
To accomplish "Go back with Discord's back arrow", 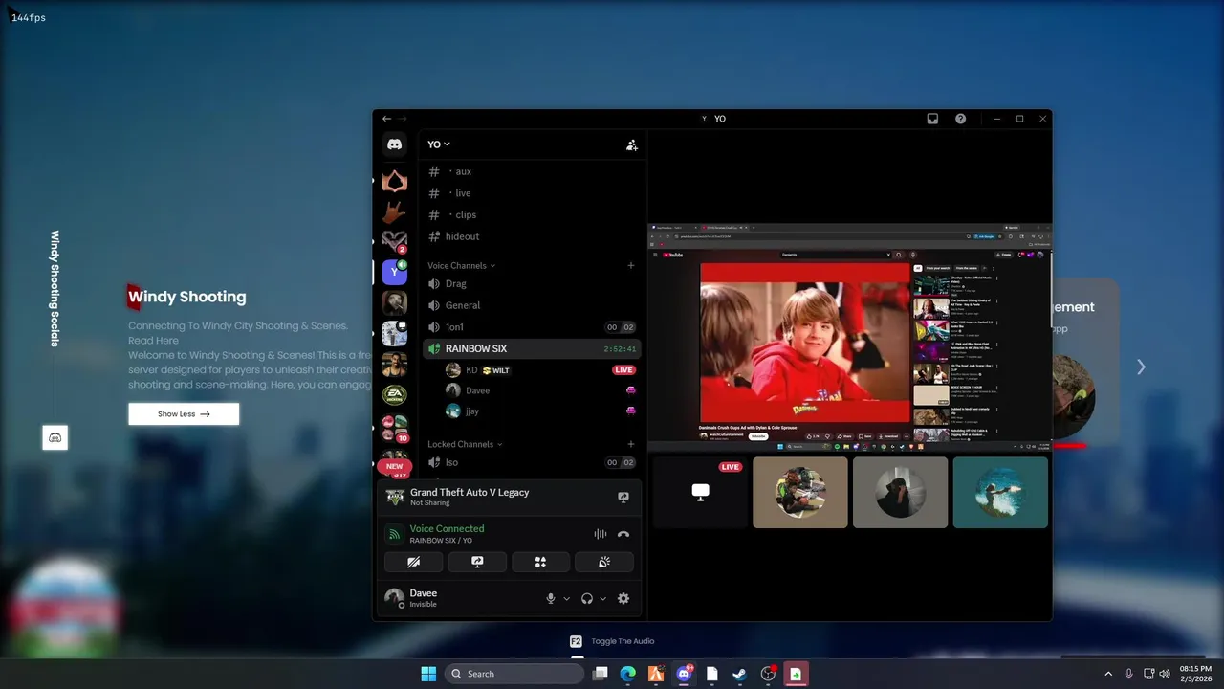I will tap(386, 119).
